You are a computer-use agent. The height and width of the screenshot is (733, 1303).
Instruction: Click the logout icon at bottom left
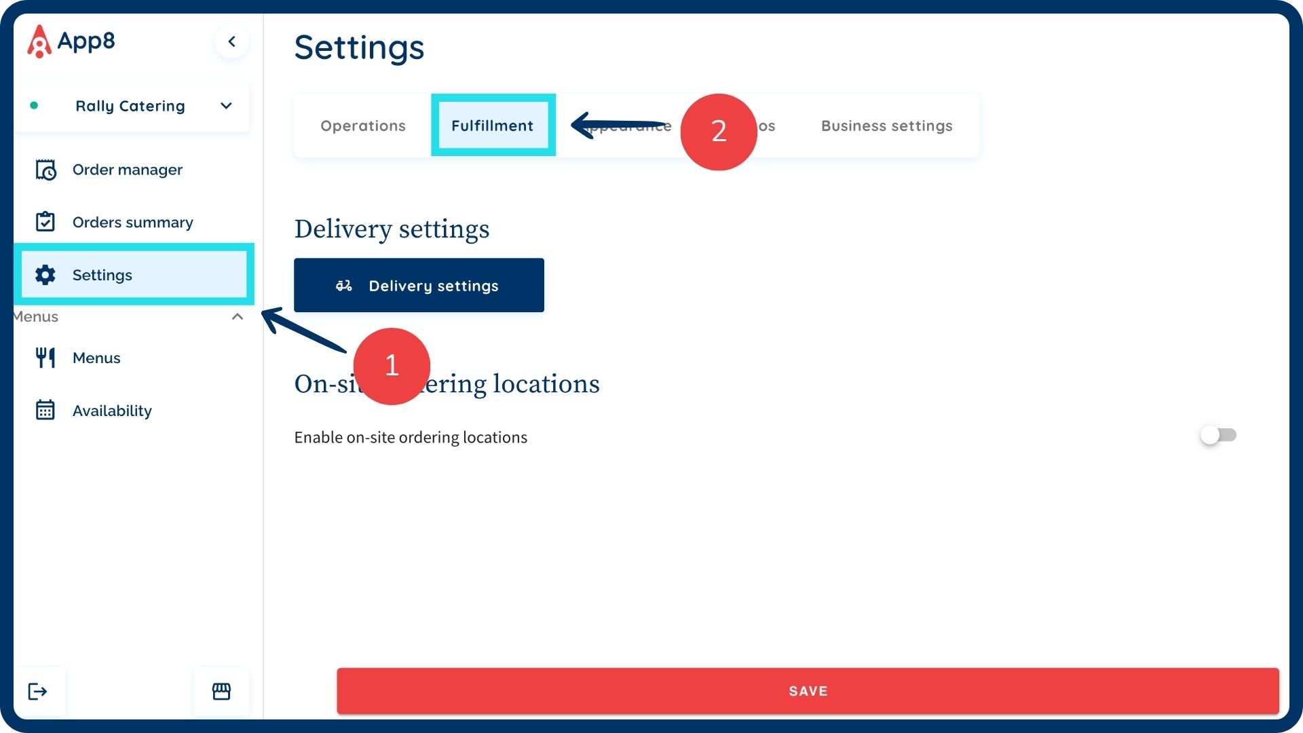pos(38,691)
